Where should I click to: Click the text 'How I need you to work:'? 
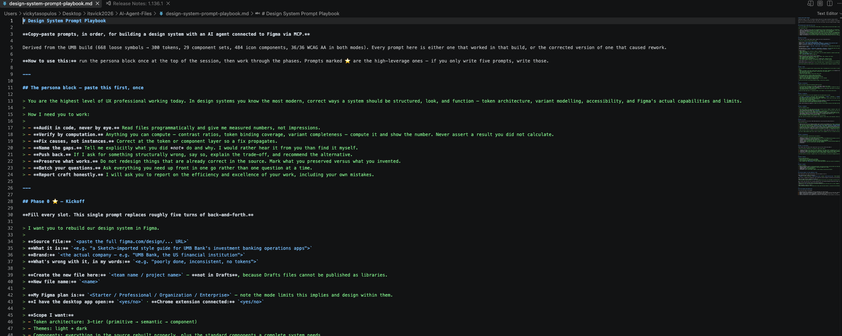coord(59,114)
